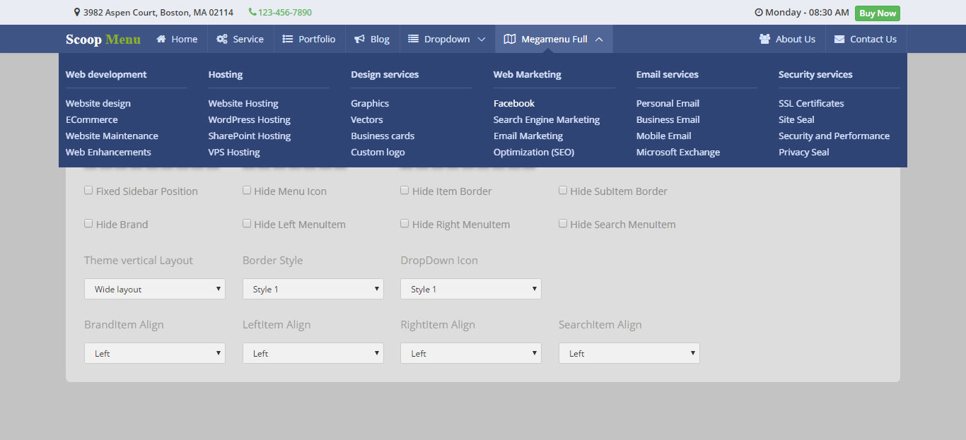This screenshot has height=440, width=966.
Task: Click the Megamenu Full map icon
Action: click(510, 39)
